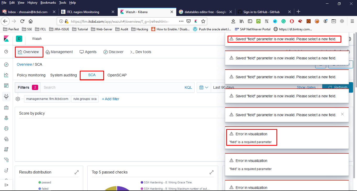
Task: Open the Bookmarks menu
Action: pyautogui.click(x=48, y=3)
